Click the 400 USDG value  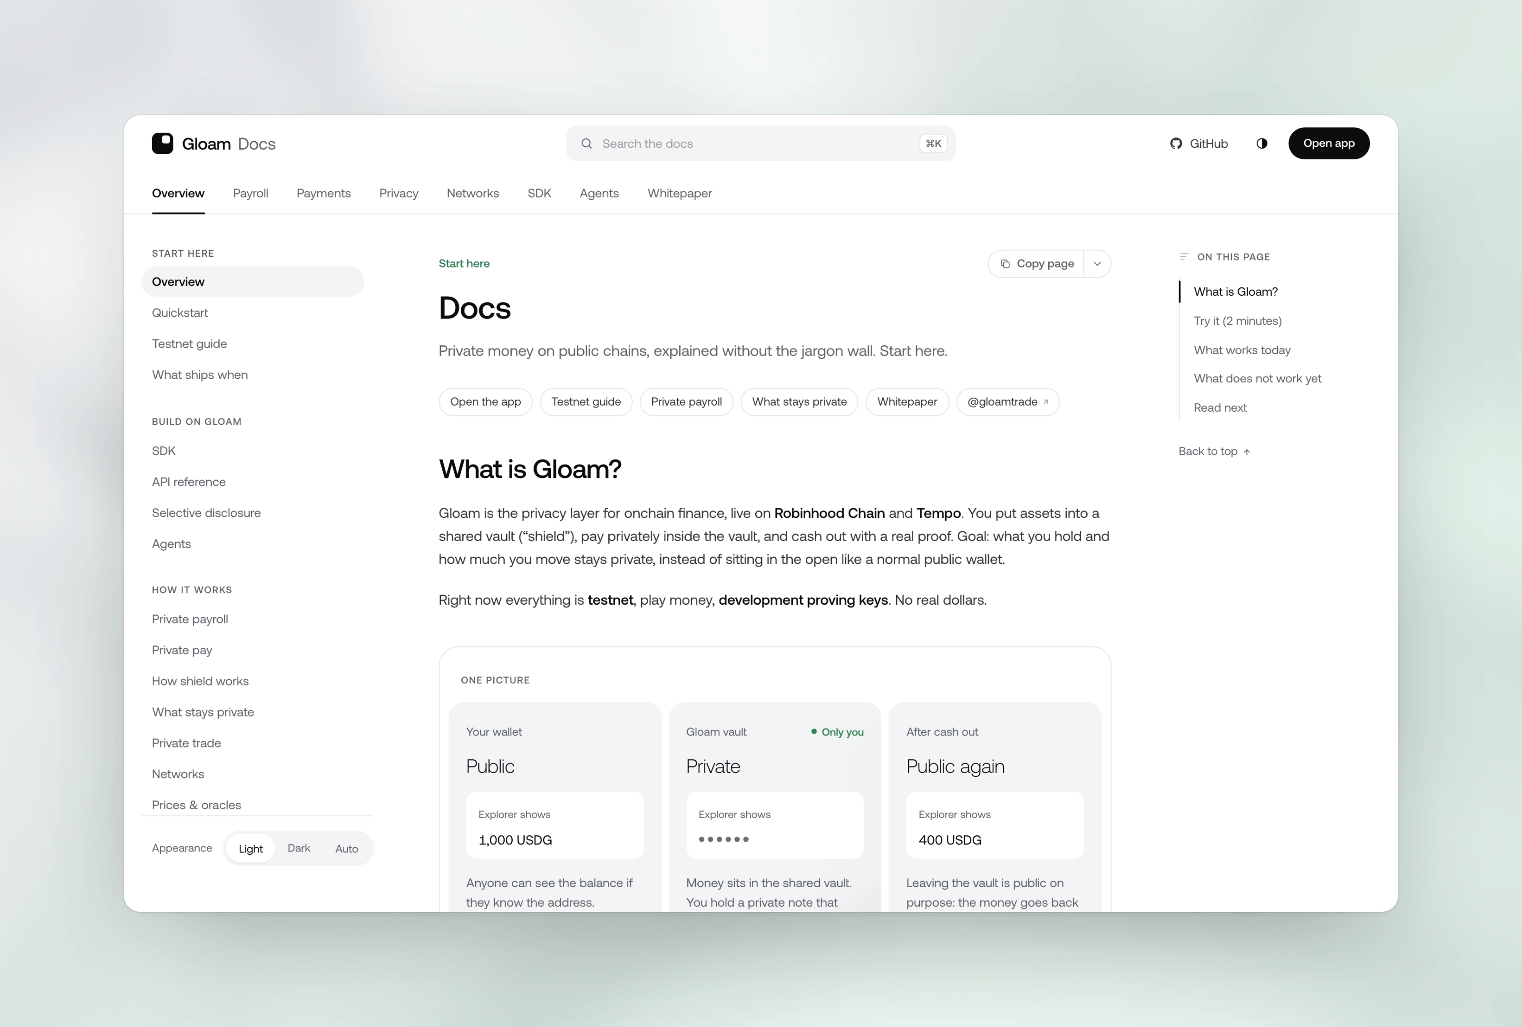(x=950, y=840)
